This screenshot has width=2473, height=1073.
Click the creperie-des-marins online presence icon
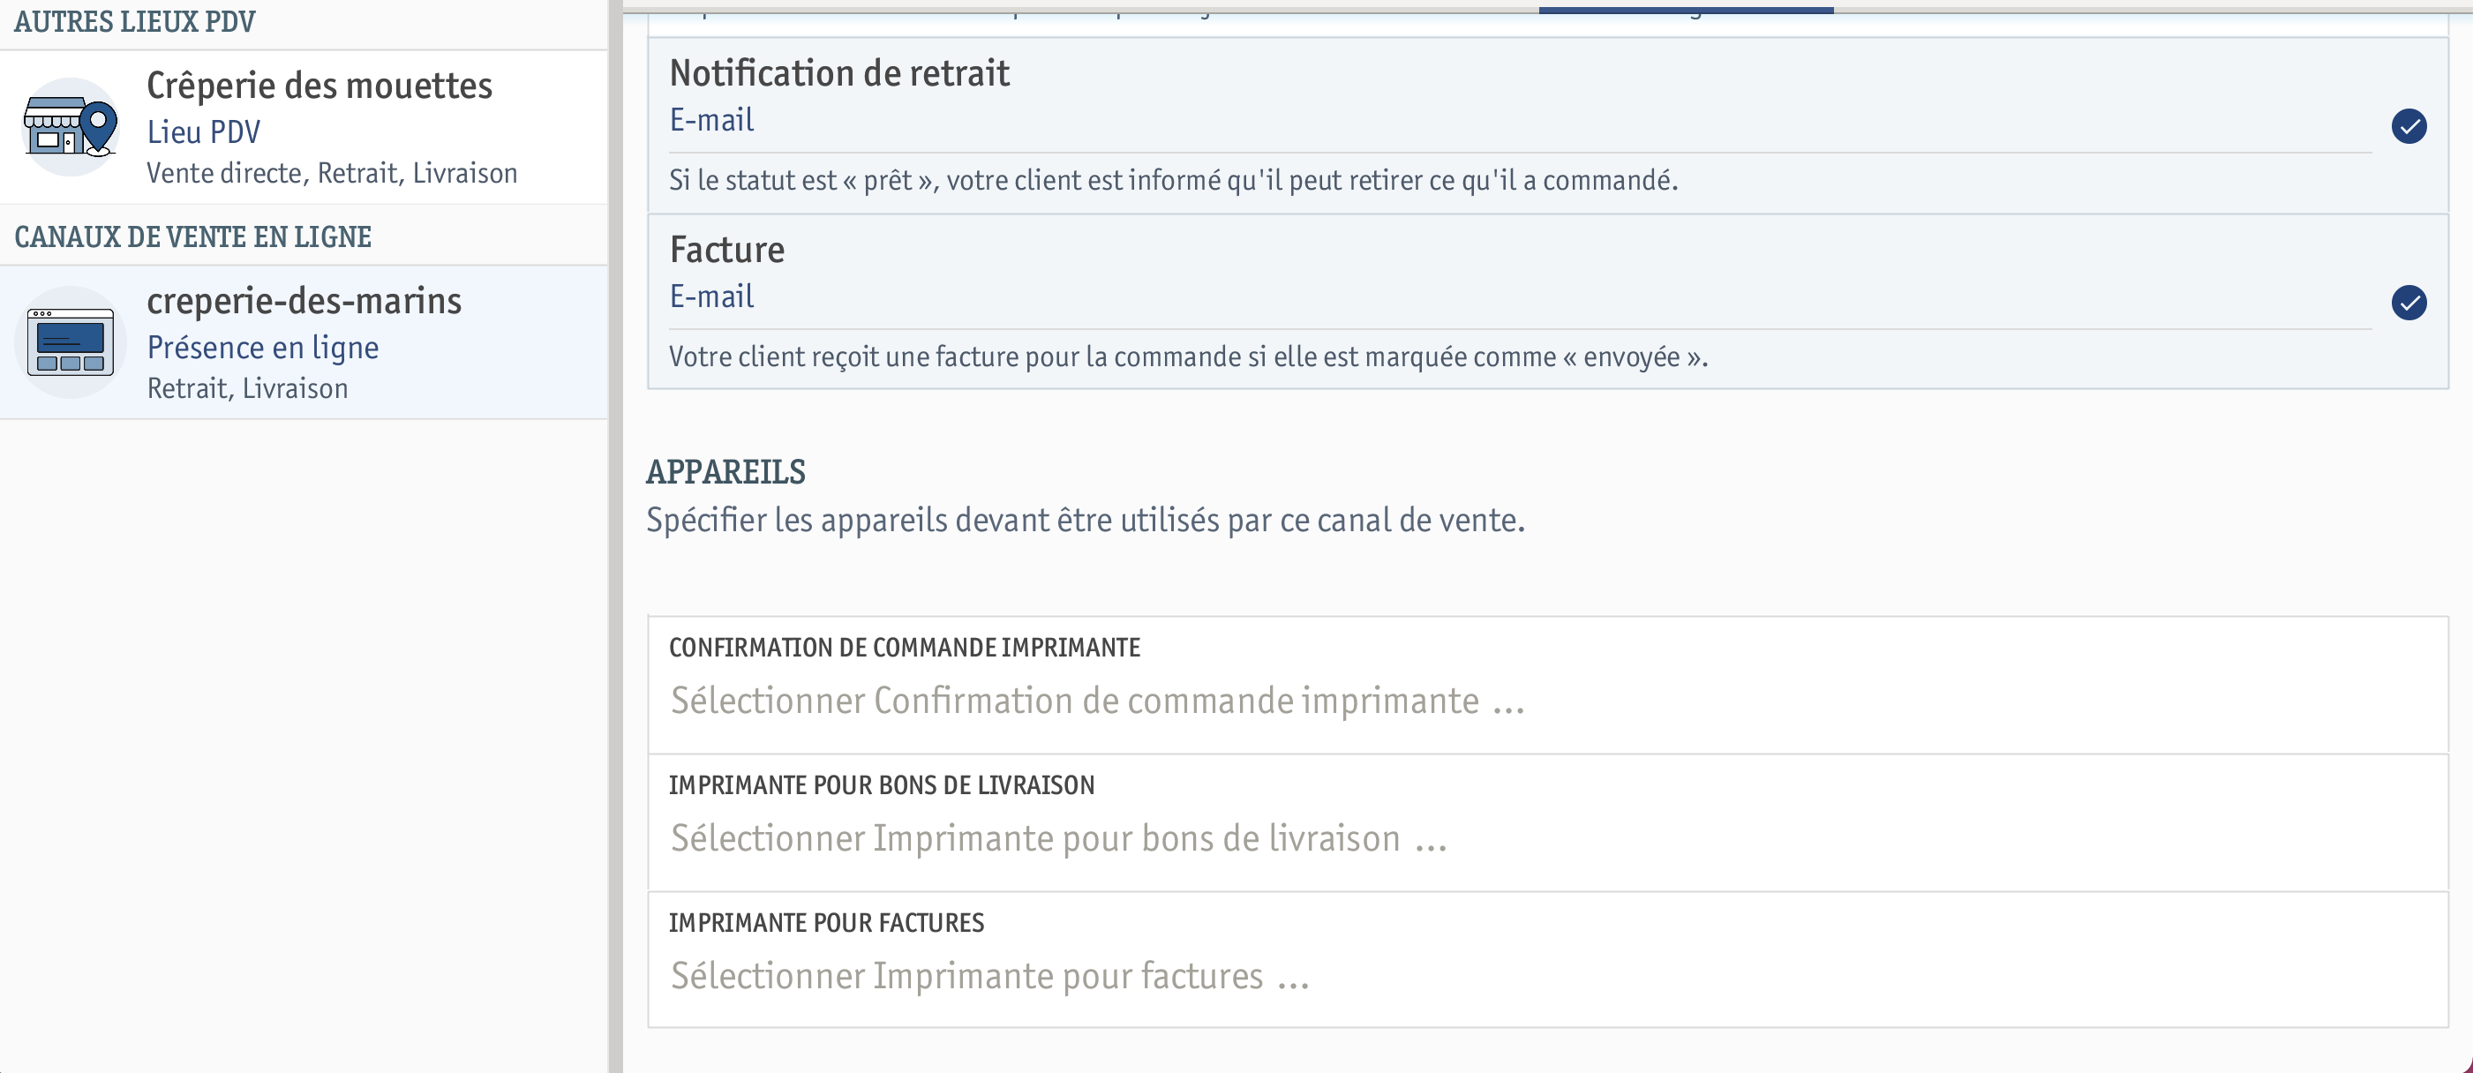tap(70, 342)
